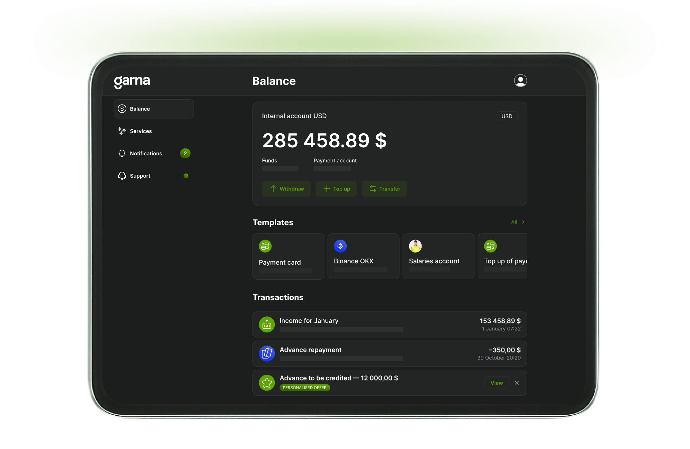Click the Binance OKX template icon
690x449 pixels.
[x=340, y=246]
